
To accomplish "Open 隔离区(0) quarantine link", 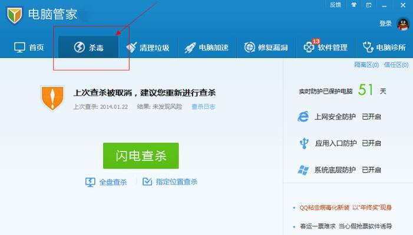I will [366, 65].
